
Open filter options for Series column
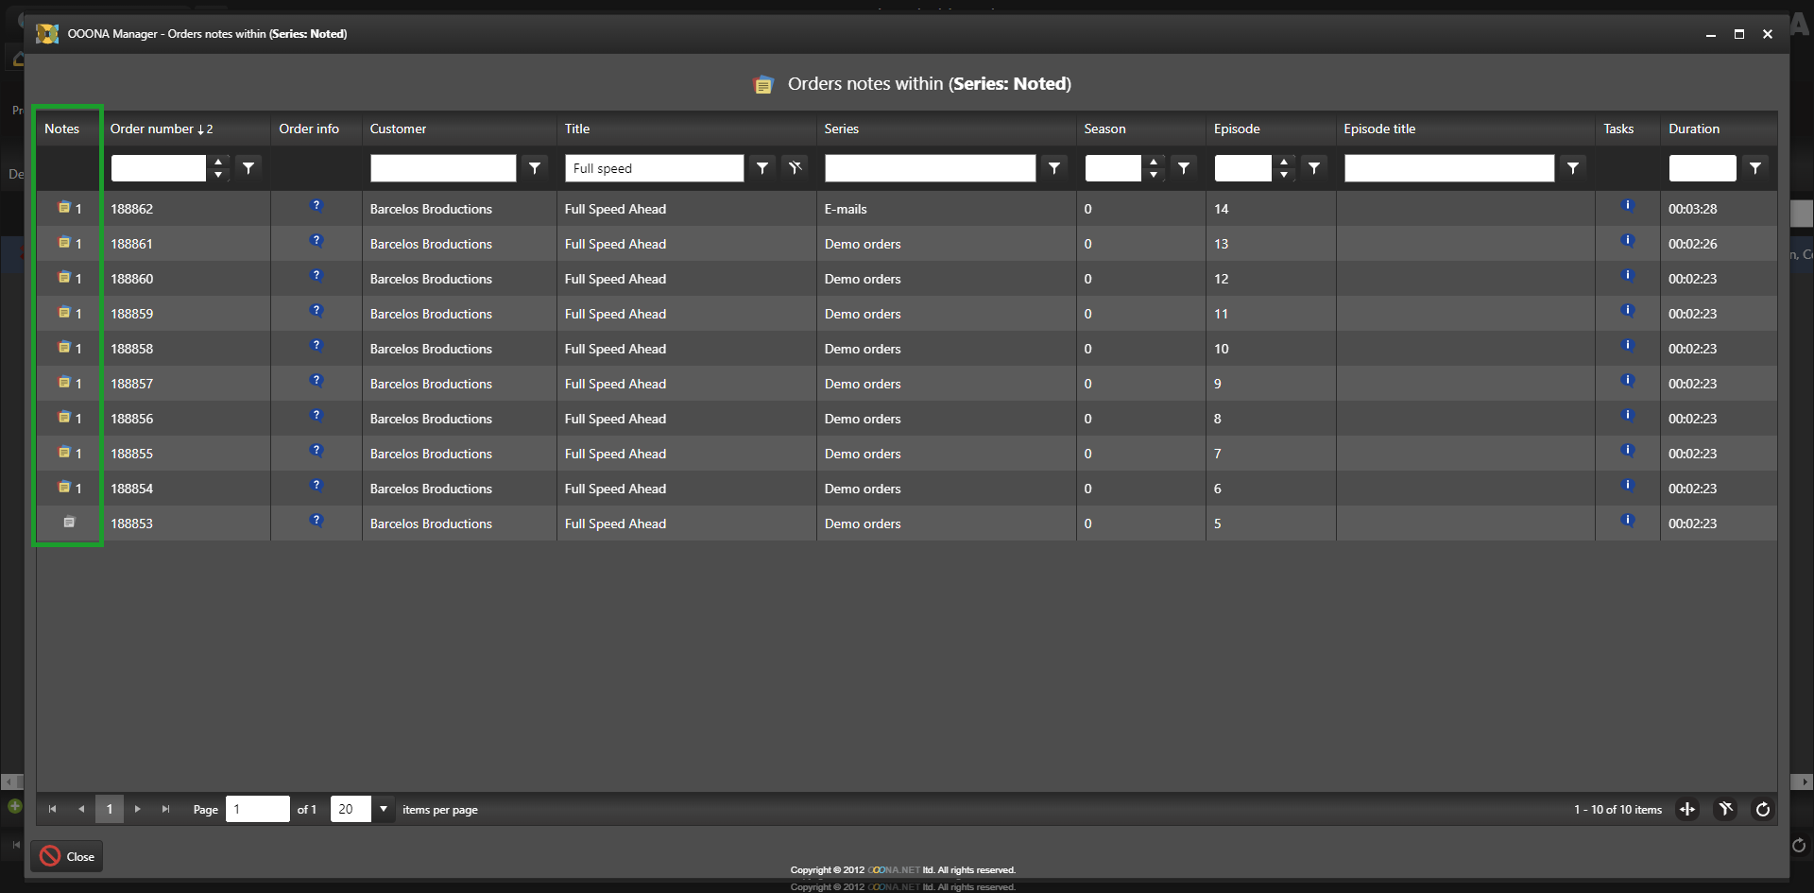[1054, 168]
